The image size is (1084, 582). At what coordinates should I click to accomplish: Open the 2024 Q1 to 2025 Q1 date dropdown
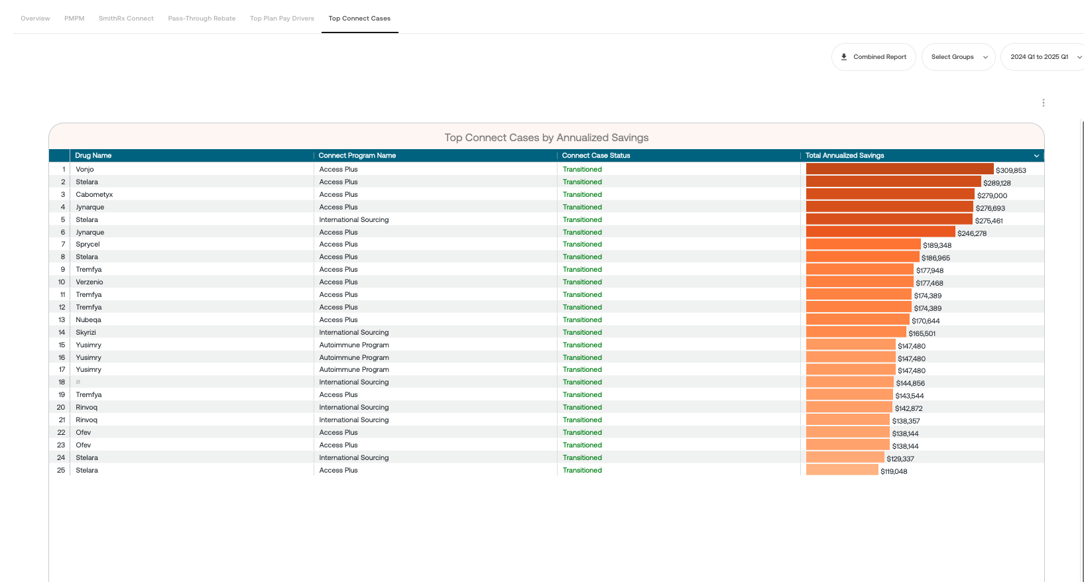(x=1043, y=57)
